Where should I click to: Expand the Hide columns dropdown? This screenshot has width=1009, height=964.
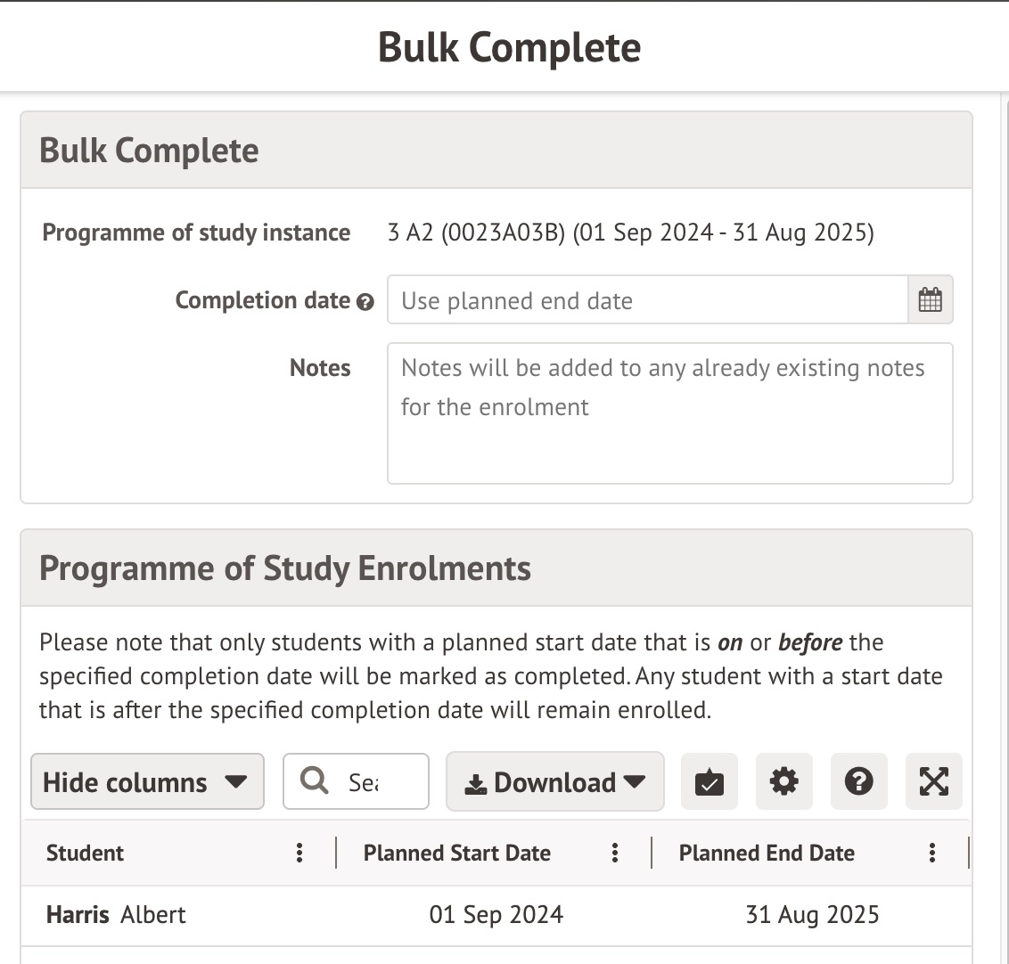[147, 782]
